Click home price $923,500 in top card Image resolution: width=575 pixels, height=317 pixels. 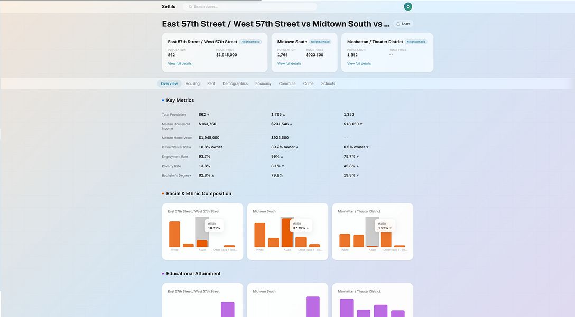314,55
